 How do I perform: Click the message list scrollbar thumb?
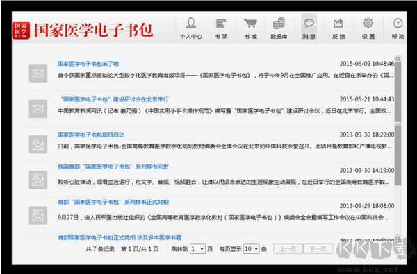(x=398, y=123)
